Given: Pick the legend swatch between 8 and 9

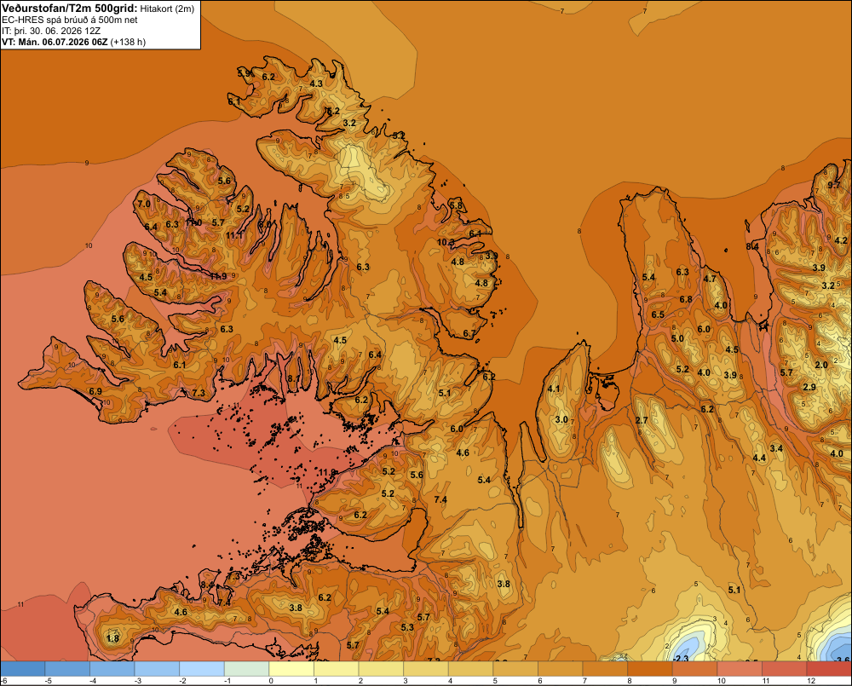Looking at the screenshot, I should (x=650, y=669).
